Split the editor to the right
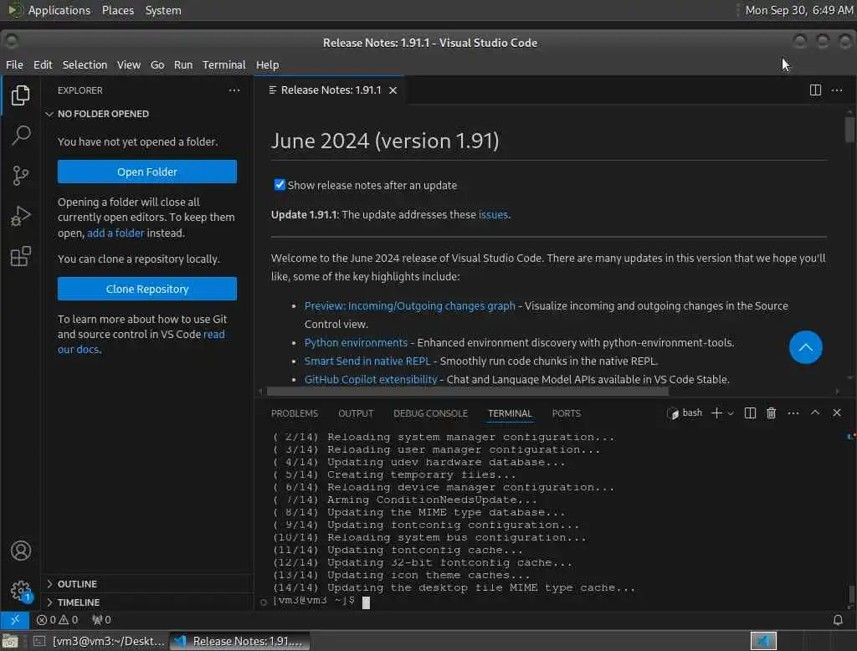 815,90
